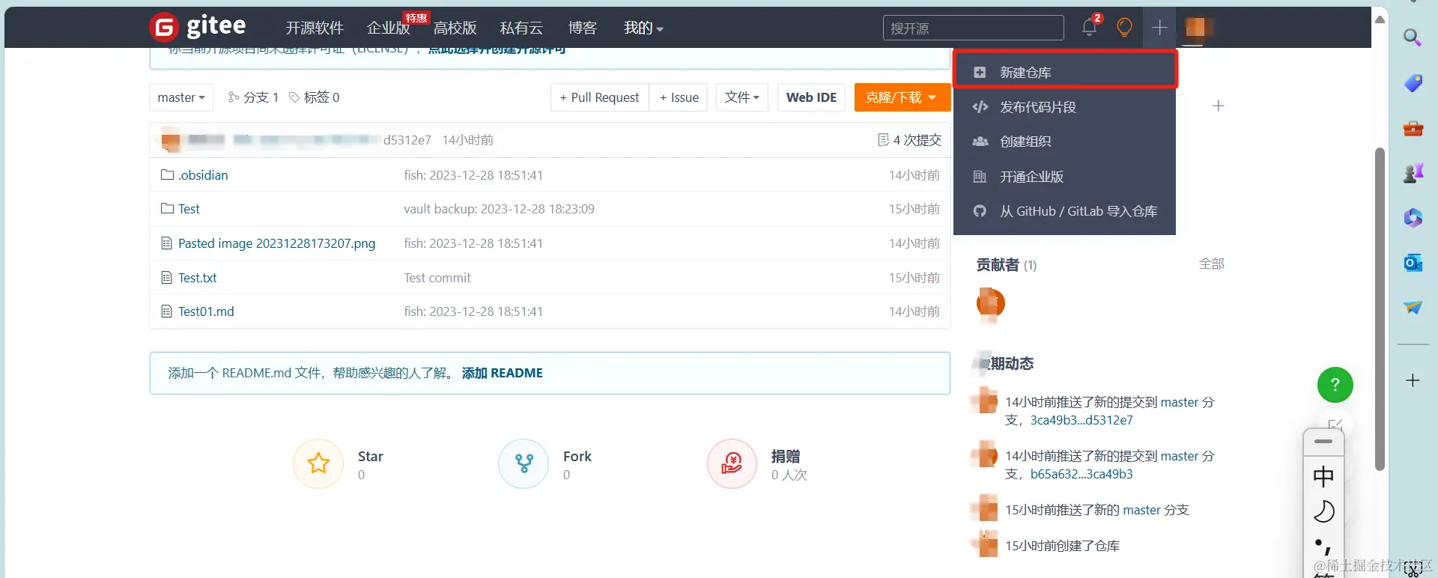Open the Test01.md file
Viewport: 1438px width, 578px height.
(x=206, y=311)
